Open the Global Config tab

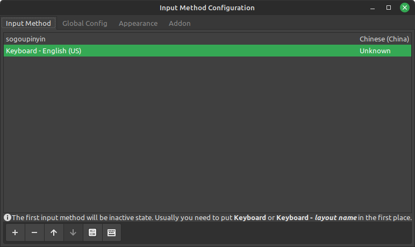click(85, 23)
